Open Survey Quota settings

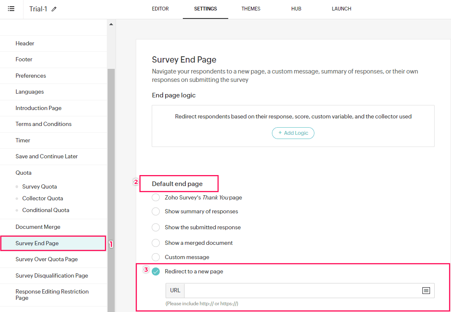click(40, 186)
